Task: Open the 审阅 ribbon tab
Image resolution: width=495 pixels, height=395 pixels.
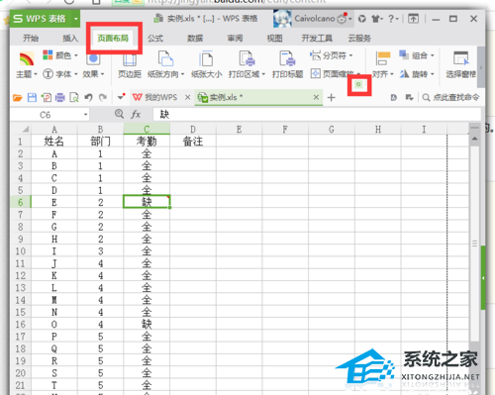Action: pyautogui.click(x=235, y=39)
